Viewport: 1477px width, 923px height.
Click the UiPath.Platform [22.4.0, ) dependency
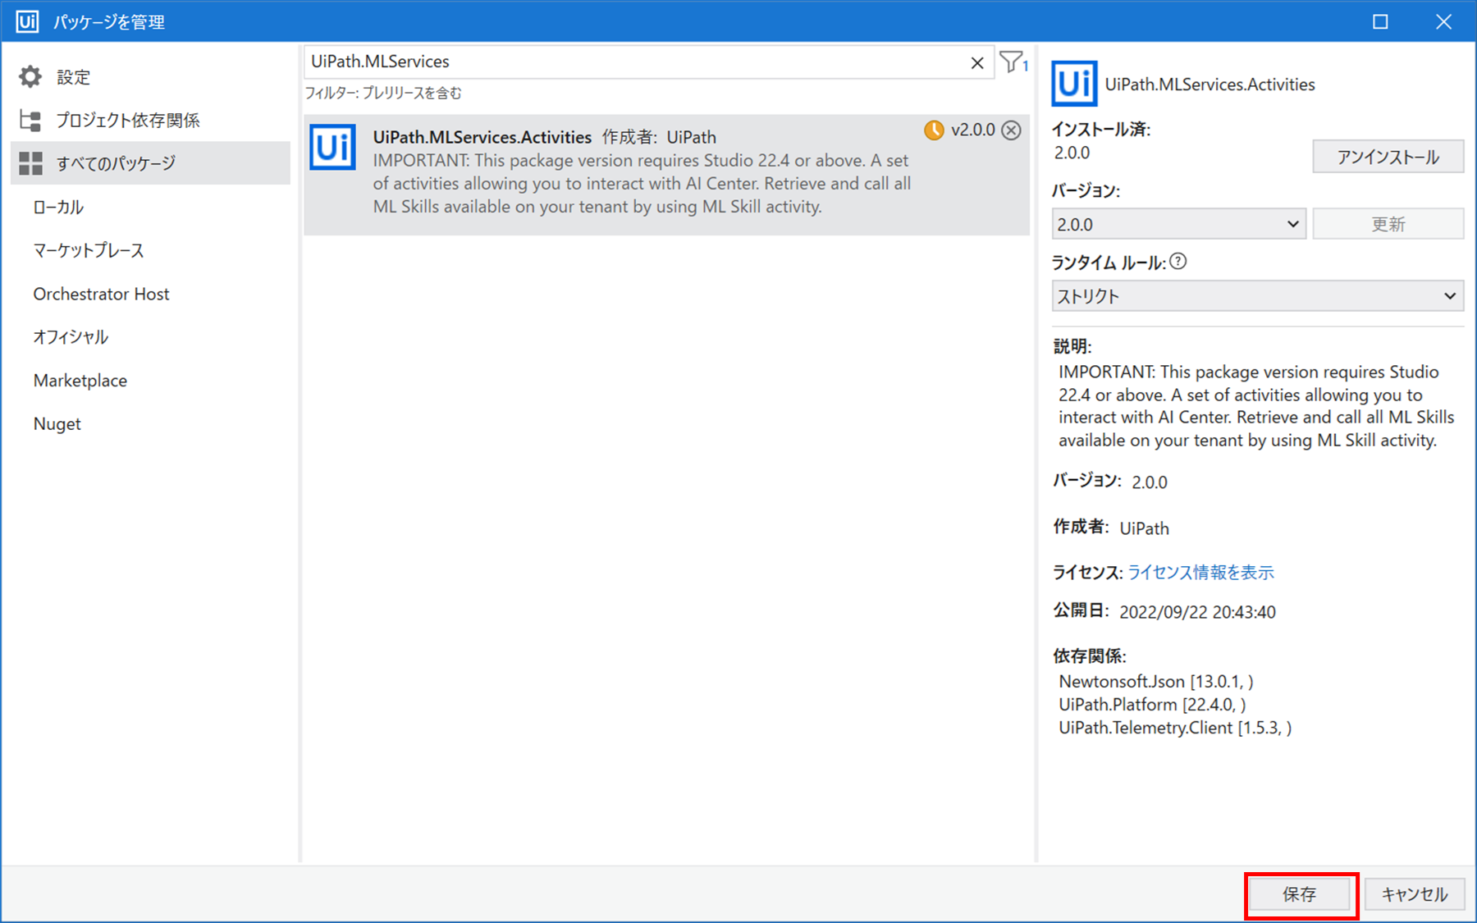click(1152, 705)
